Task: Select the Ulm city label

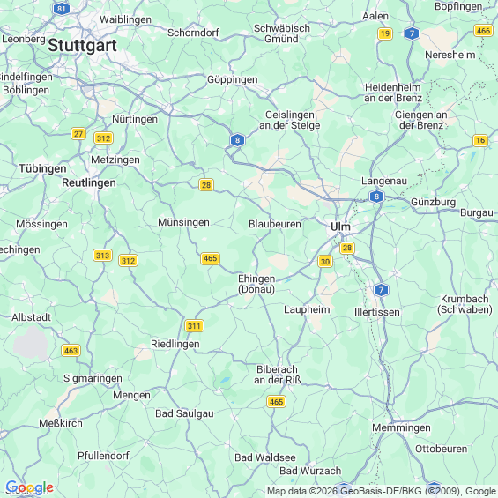Action: 340,227
